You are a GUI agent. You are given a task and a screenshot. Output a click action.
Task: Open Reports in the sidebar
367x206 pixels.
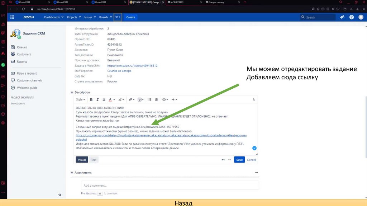coord(22,61)
